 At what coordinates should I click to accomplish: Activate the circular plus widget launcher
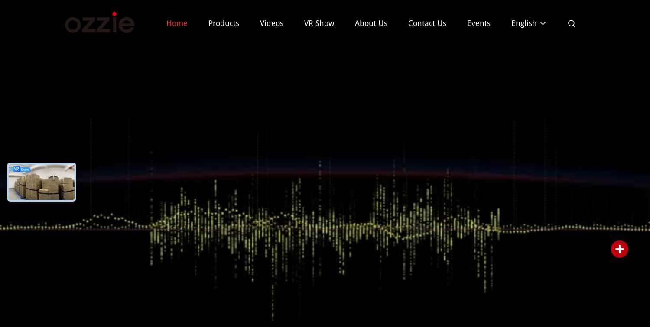click(620, 249)
